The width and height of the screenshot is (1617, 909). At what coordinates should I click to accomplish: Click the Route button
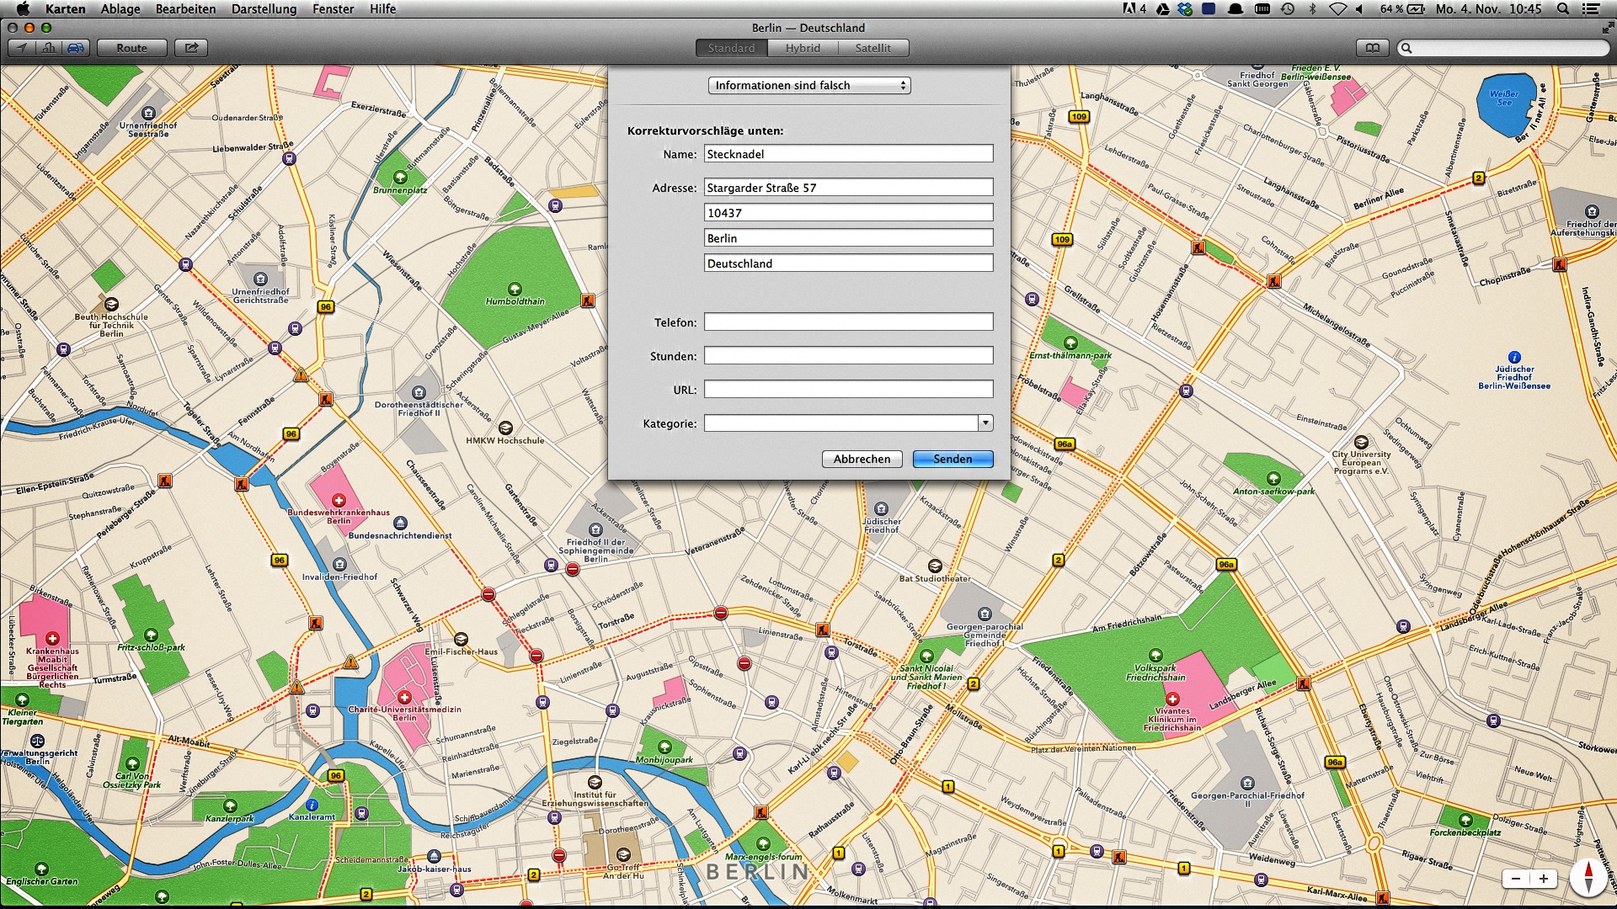point(131,48)
